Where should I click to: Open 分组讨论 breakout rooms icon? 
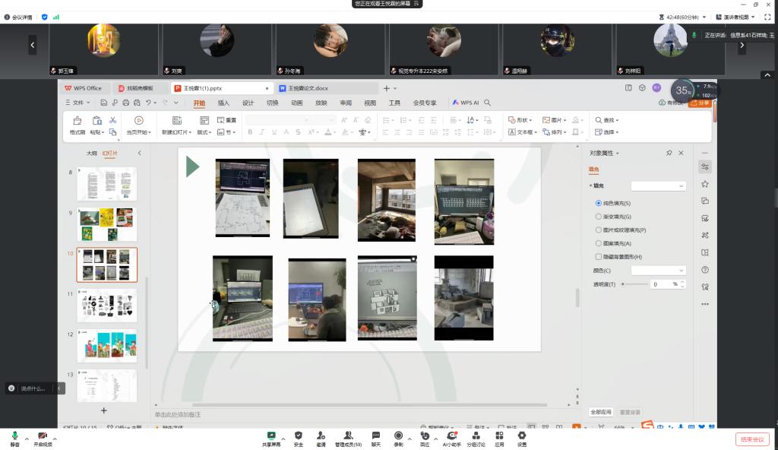(x=475, y=436)
